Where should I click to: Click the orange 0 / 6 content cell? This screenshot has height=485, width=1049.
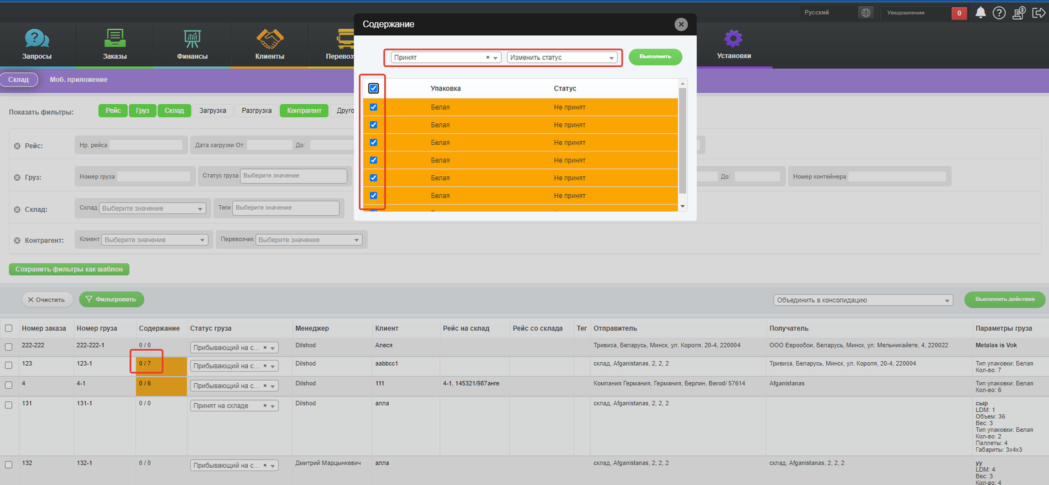point(161,386)
